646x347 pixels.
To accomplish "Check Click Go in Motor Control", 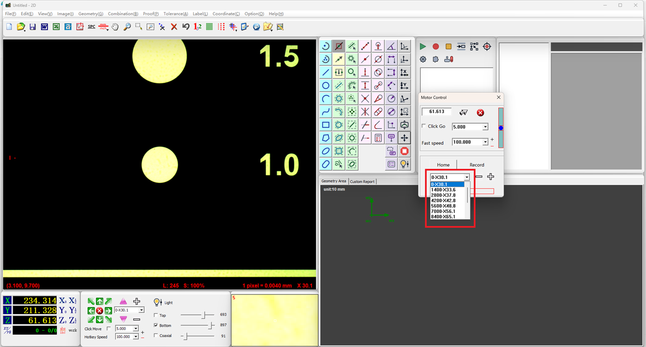I will 424,126.
